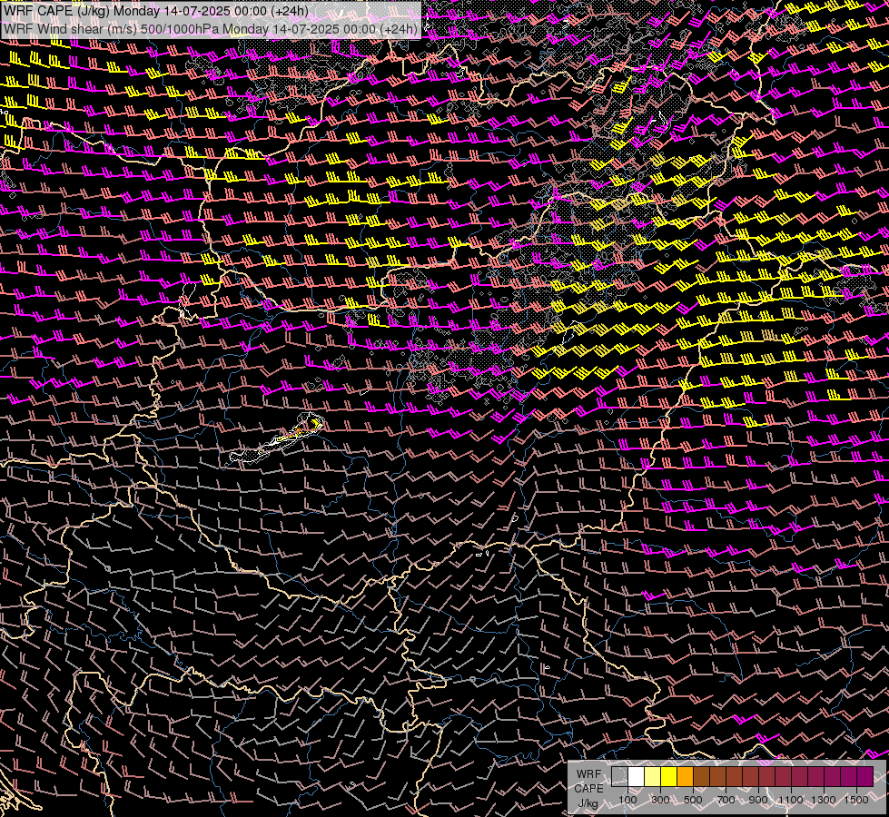The image size is (889, 817).
Task: Click the '100' legend value label
Action: coord(627,800)
